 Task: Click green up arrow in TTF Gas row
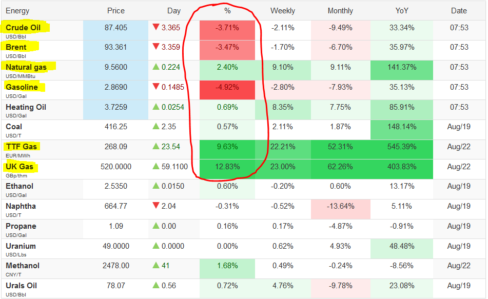click(x=156, y=146)
